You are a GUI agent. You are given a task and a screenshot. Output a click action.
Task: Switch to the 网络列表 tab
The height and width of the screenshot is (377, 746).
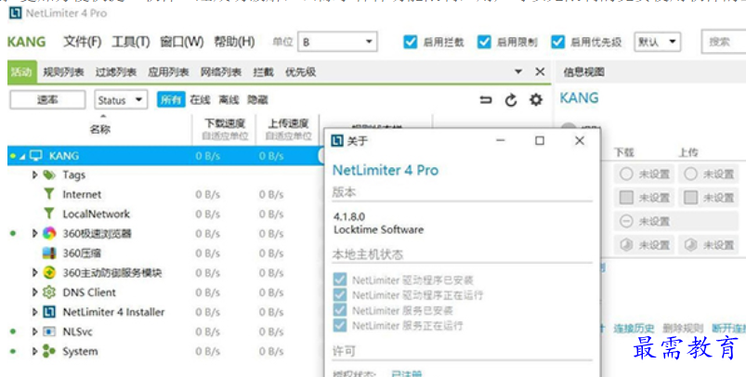[x=221, y=71]
